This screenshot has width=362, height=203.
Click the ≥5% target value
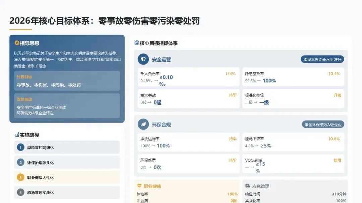tap(266, 146)
